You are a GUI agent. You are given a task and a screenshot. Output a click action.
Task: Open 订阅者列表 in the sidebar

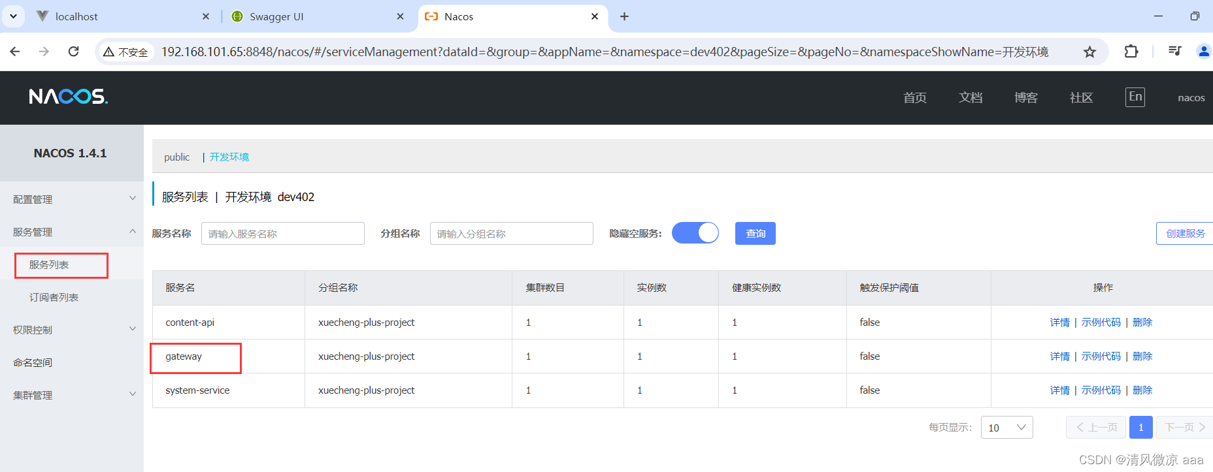[54, 297]
